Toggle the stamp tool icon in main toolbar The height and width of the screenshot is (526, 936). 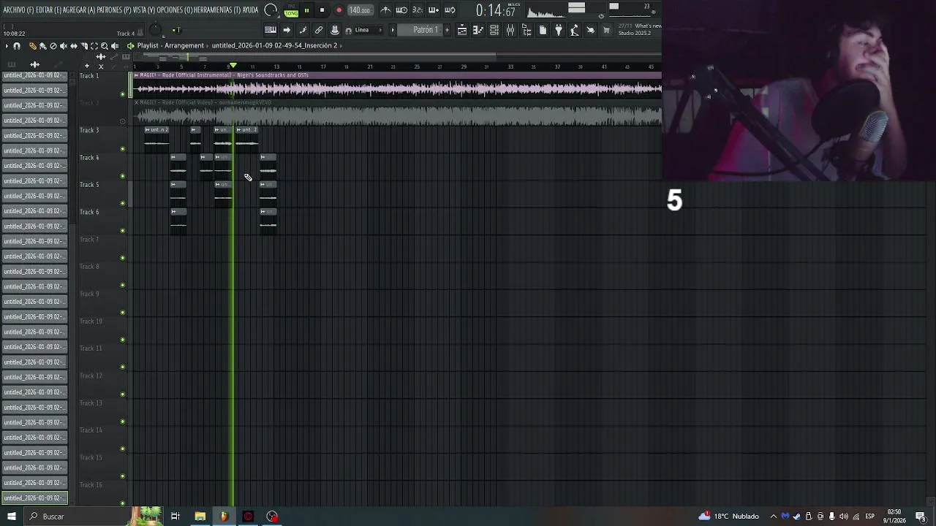(335, 30)
